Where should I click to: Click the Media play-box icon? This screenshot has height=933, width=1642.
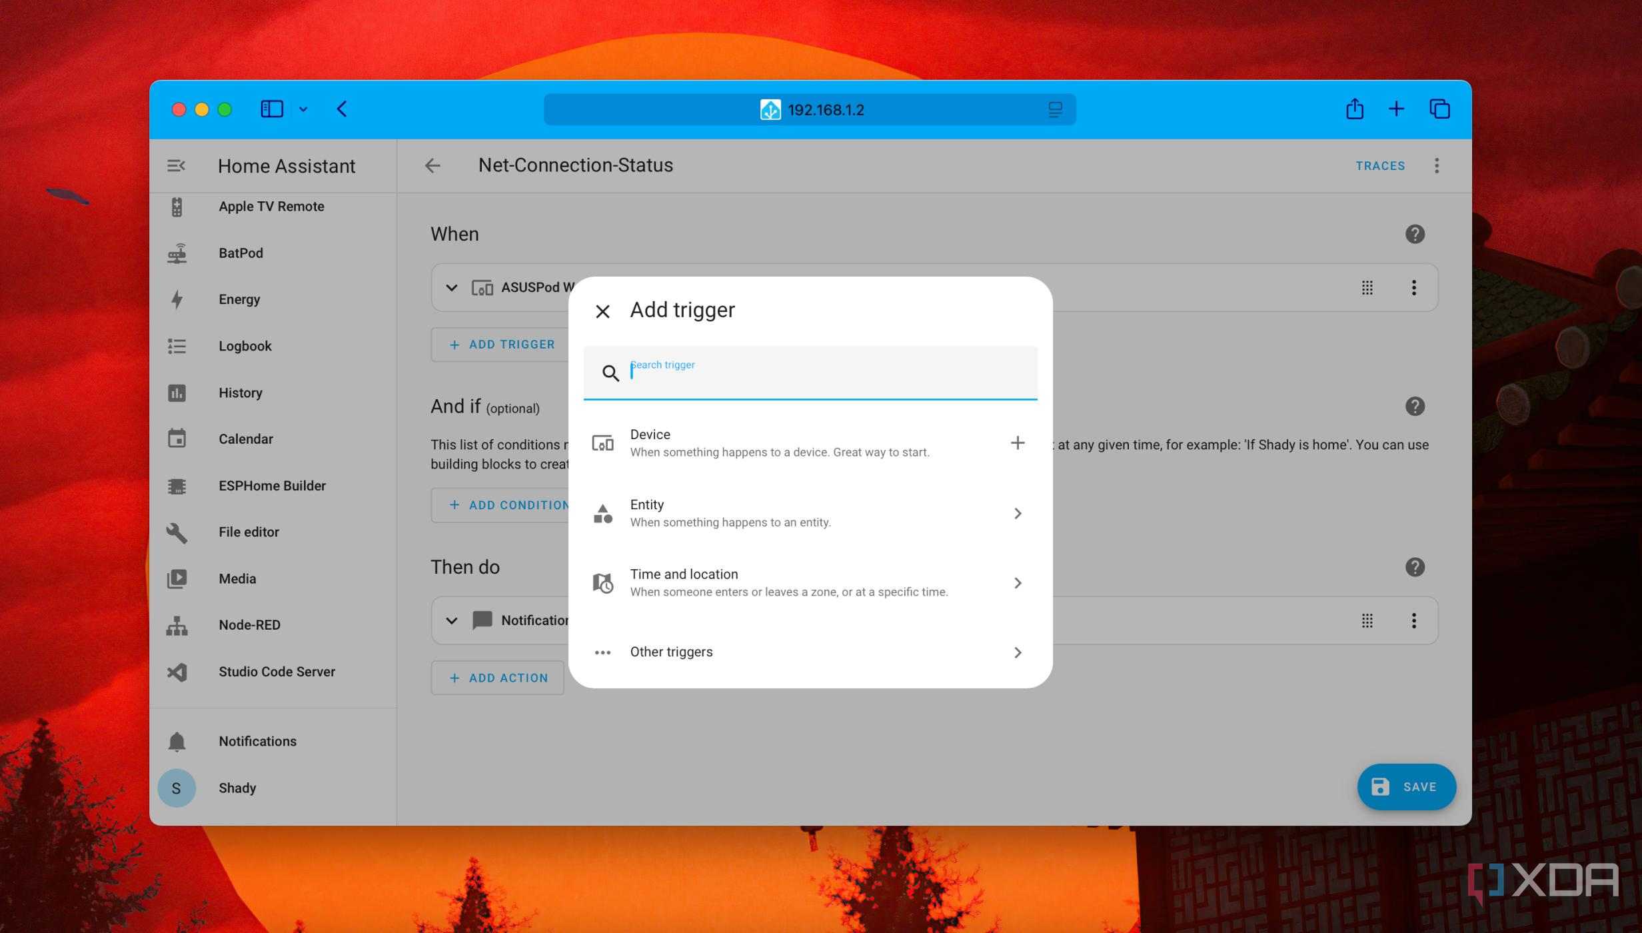click(177, 578)
